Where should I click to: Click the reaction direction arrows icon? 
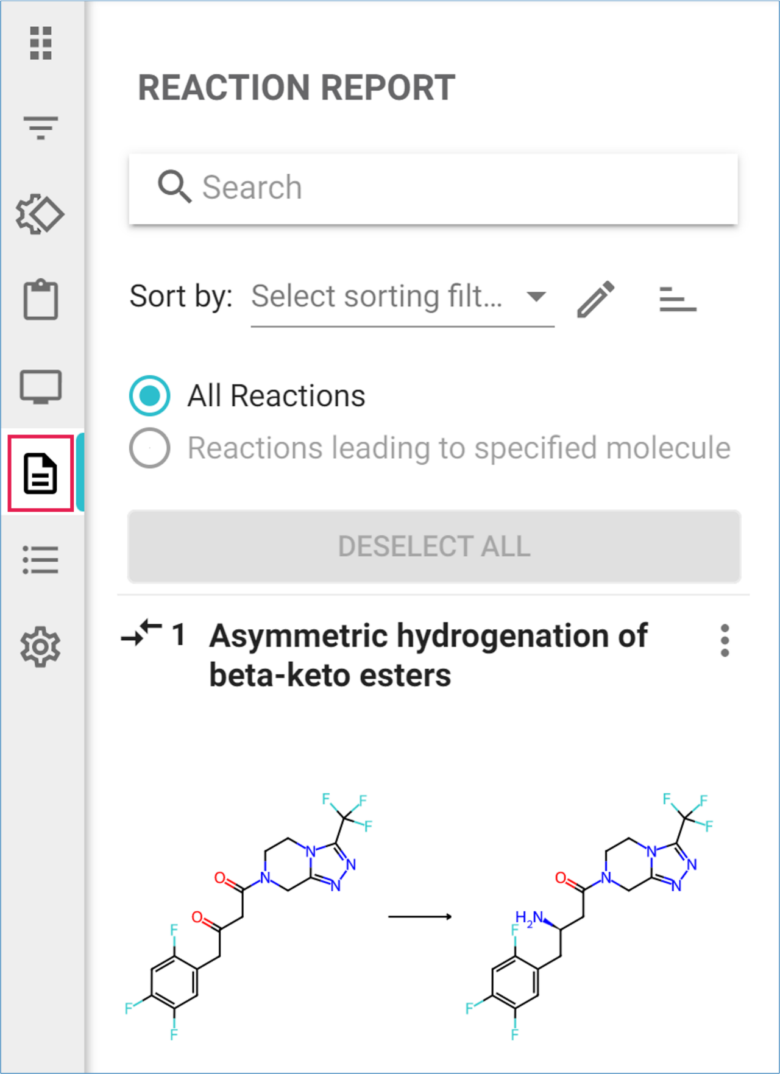141,633
